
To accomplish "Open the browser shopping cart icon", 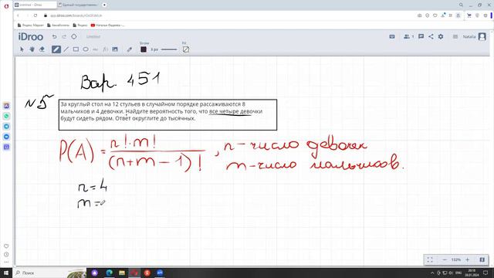I will (x=469, y=15).
